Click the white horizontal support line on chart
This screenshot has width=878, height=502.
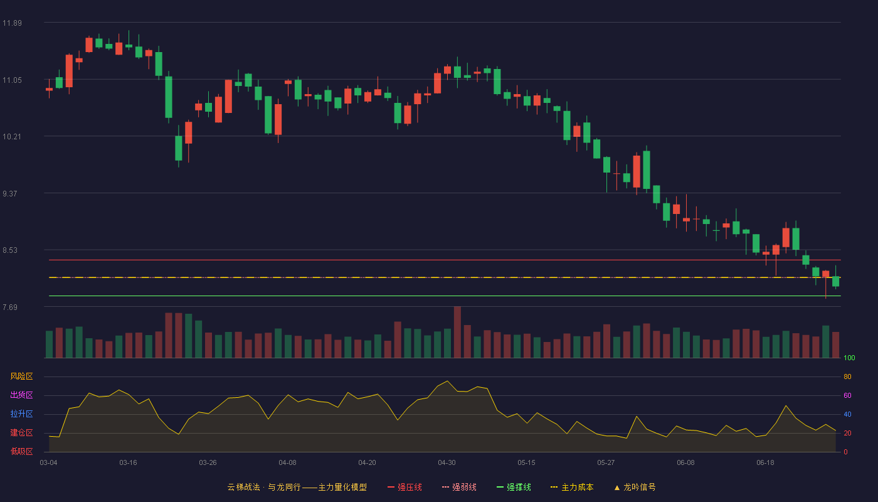445,296
